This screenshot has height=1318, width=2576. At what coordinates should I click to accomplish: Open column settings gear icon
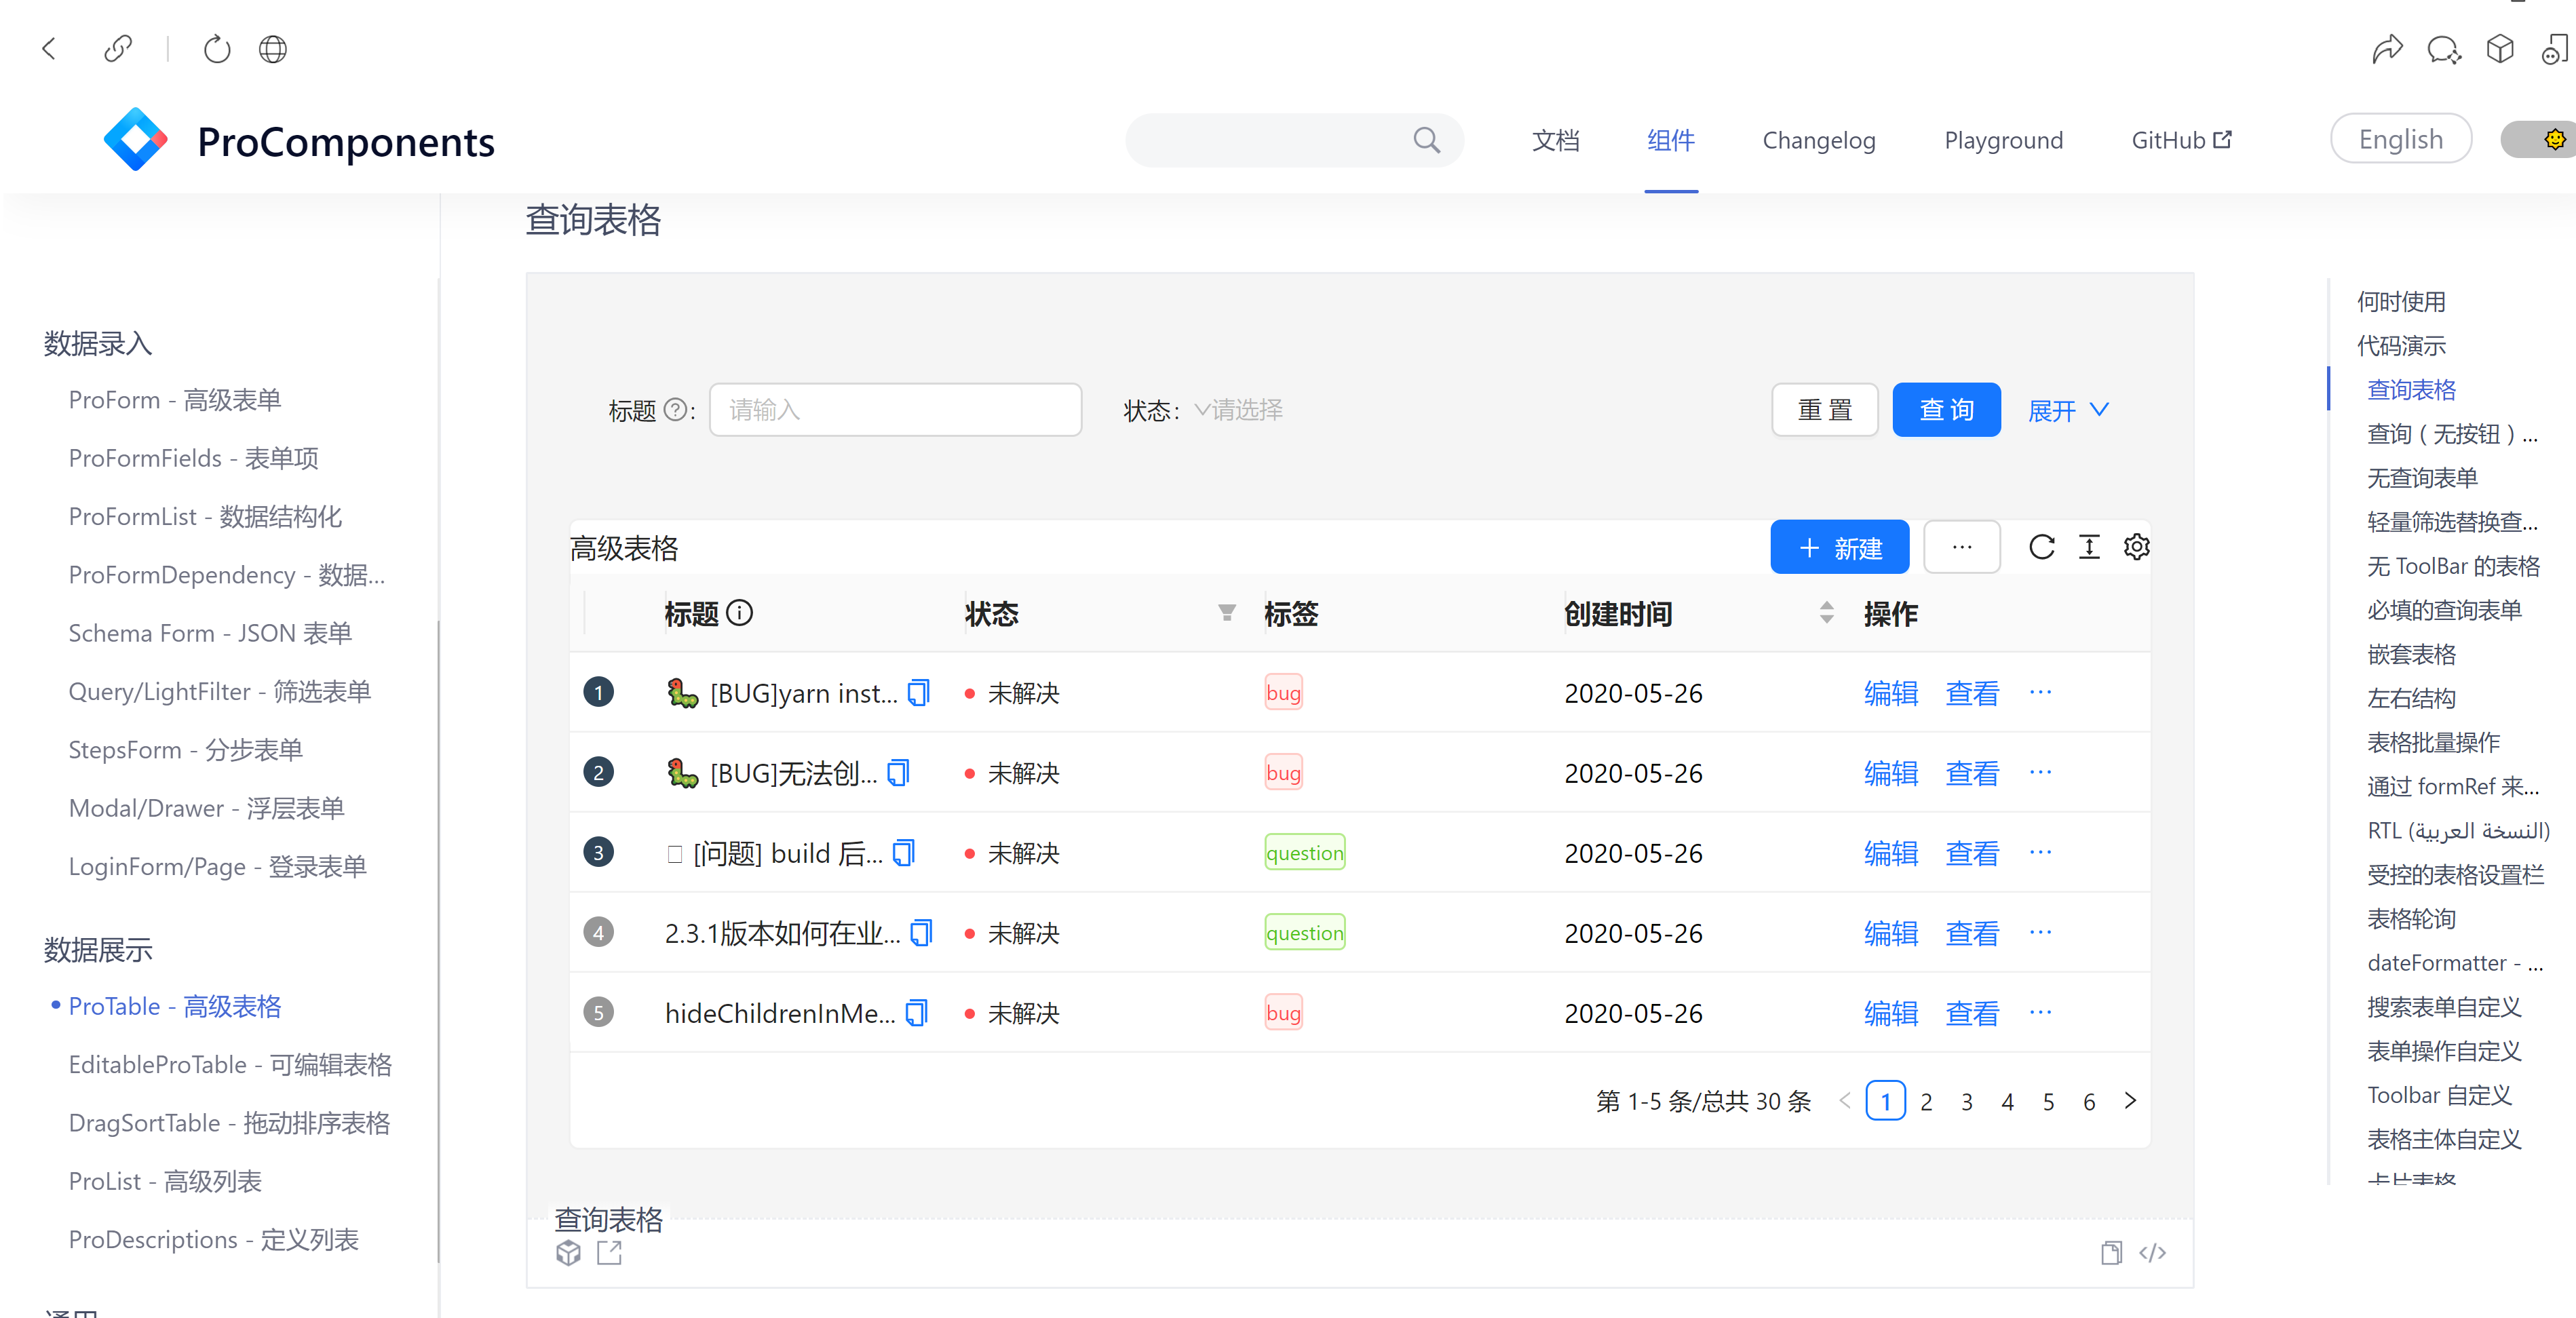(x=2137, y=547)
